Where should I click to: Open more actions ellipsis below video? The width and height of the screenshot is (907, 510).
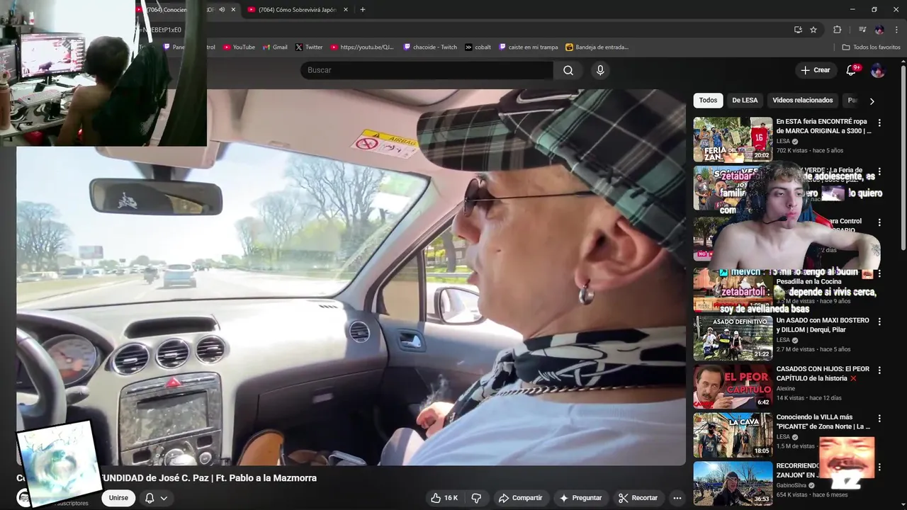tap(677, 498)
